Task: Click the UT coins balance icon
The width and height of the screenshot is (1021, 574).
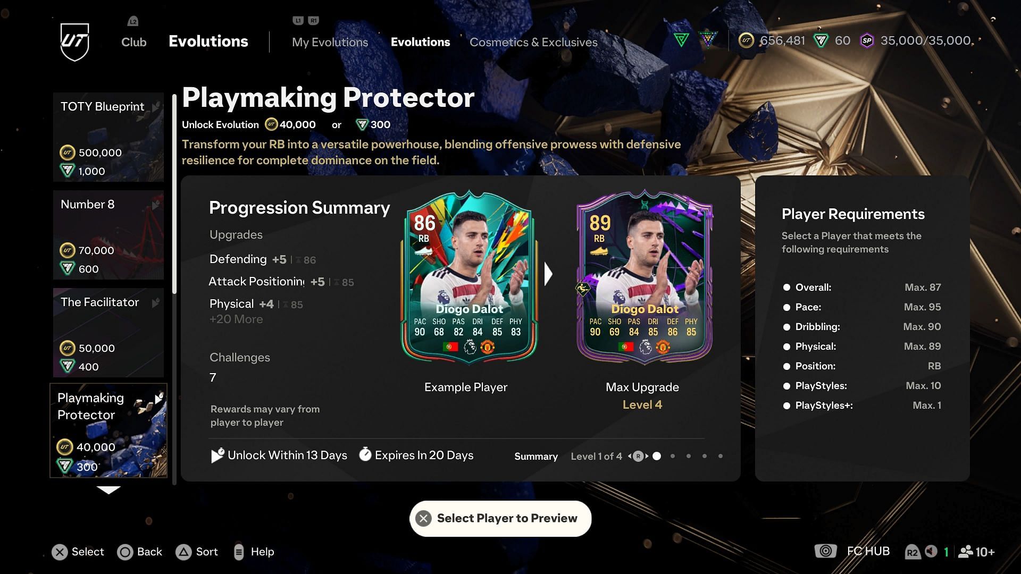Action: 746,40
